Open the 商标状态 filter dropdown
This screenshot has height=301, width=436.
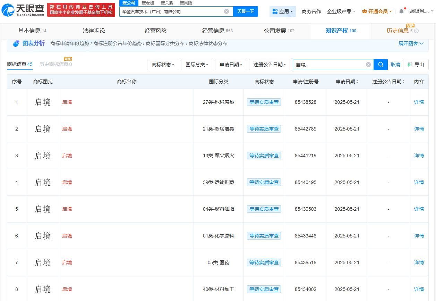point(162,65)
